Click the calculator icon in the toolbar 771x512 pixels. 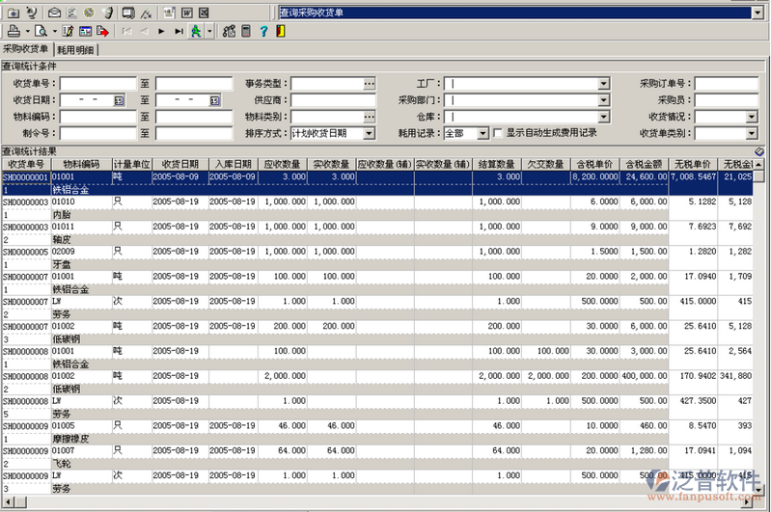click(246, 31)
